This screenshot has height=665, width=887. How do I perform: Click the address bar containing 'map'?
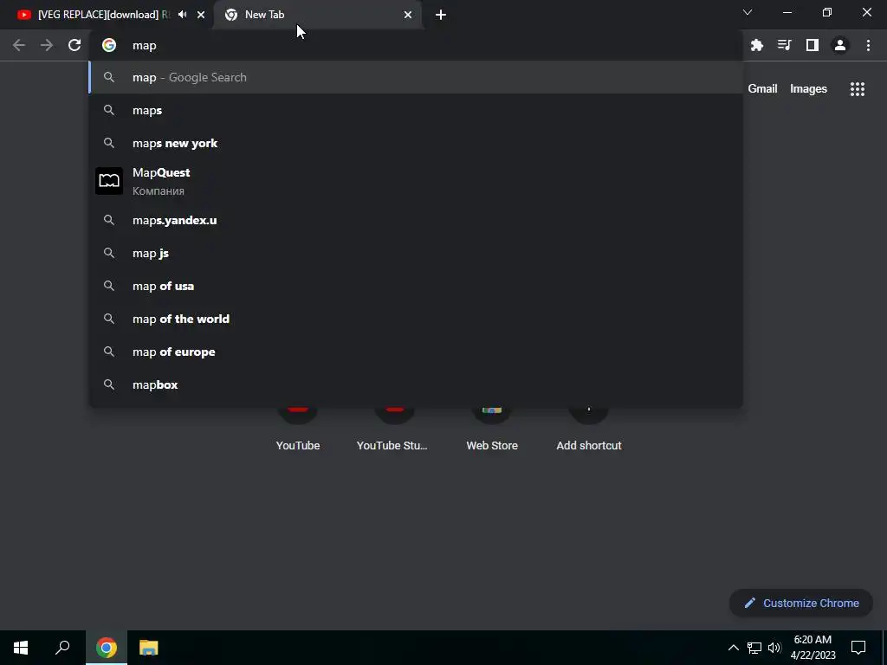(x=416, y=45)
